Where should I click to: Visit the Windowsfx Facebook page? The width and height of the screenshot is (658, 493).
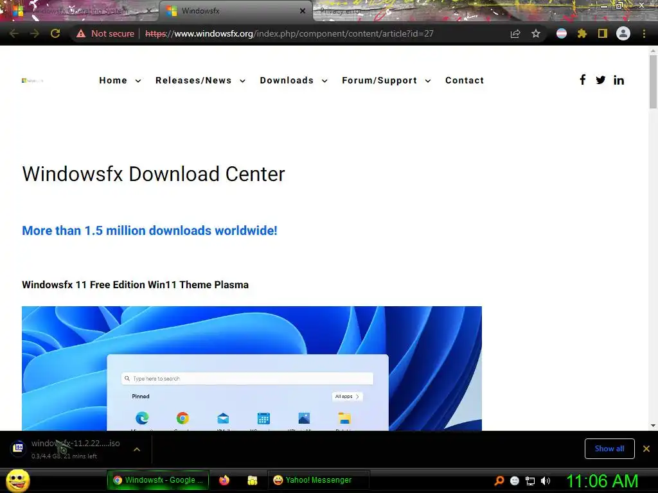coord(582,80)
